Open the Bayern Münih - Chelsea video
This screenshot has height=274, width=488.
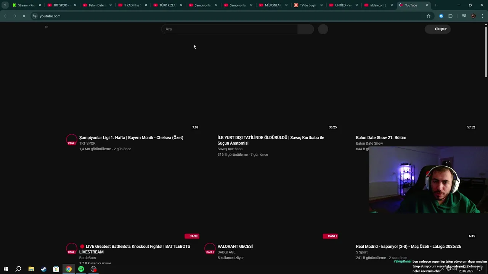(131, 137)
